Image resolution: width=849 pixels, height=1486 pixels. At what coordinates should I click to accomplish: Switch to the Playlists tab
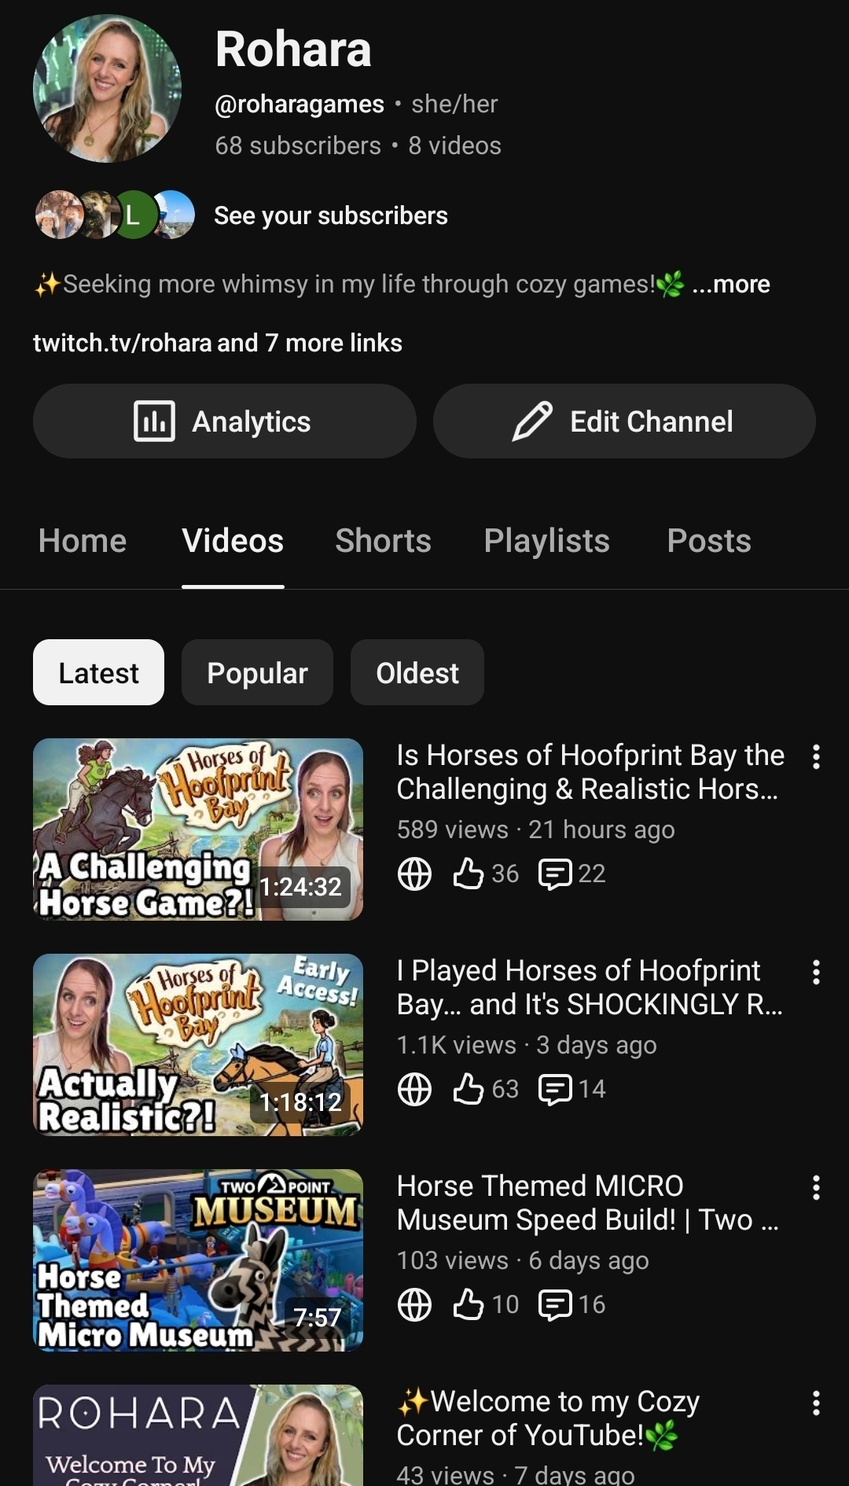tap(546, 541)
